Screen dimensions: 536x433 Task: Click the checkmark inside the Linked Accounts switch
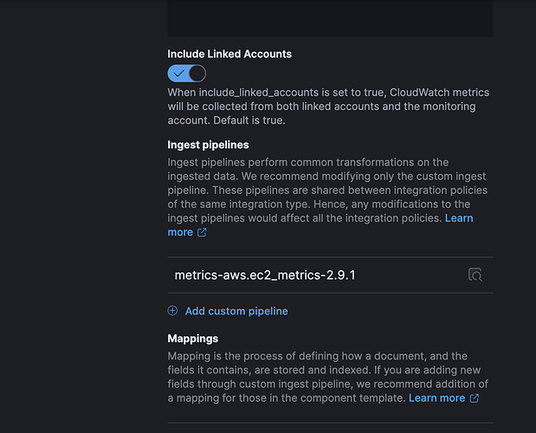178,74
